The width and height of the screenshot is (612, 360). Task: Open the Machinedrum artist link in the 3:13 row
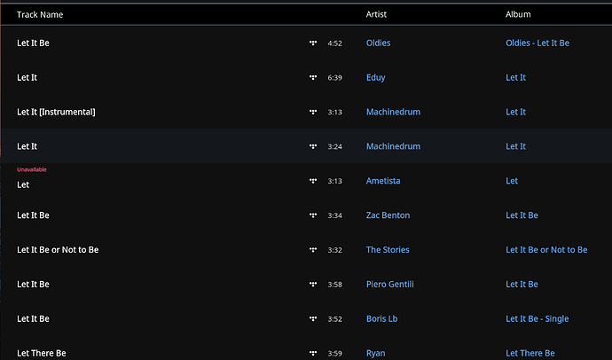pyautogui.click(x=393, y=112)
